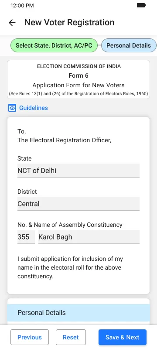Tap the Form 6 header card

(78, 79)
